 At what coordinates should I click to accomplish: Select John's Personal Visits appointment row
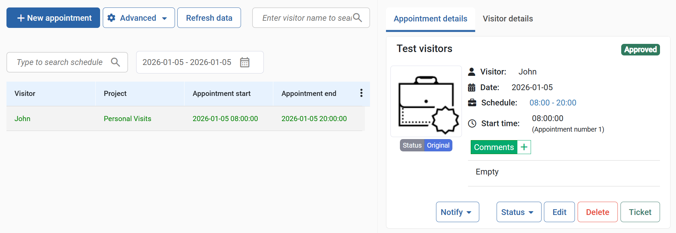(186, 119)
